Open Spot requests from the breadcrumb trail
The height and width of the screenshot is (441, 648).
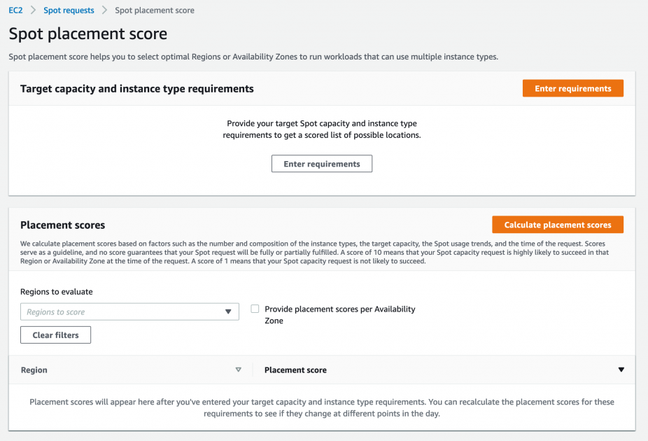(68, 10)
